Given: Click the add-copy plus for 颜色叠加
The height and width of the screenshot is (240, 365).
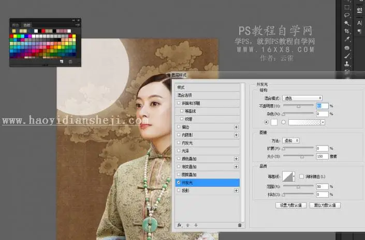Looking at the screenshot, I should pyautogui.click(x=236, y=159).
